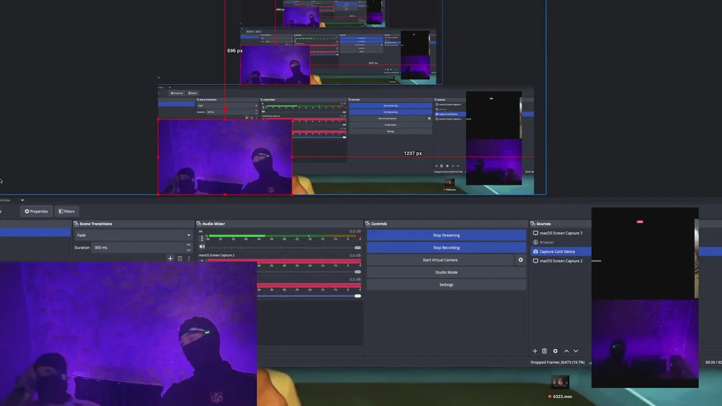Image resolution: width=722 pixels, height=406 pixels.
Task: Click the Duration 300 ms field
Action: click(138, 248)
